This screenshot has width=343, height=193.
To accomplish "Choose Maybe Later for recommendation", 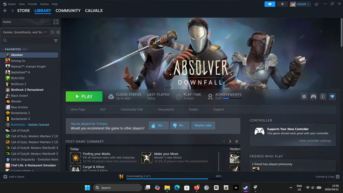I will (x=203, y=125).
